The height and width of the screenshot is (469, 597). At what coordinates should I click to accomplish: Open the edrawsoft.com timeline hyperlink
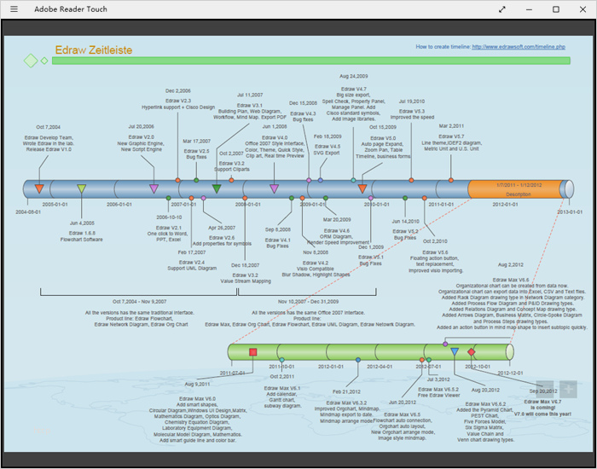point(519,47)
